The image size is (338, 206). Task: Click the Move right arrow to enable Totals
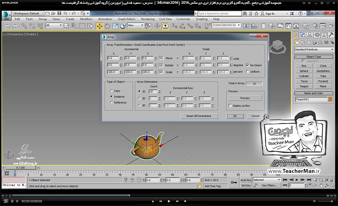177,58
